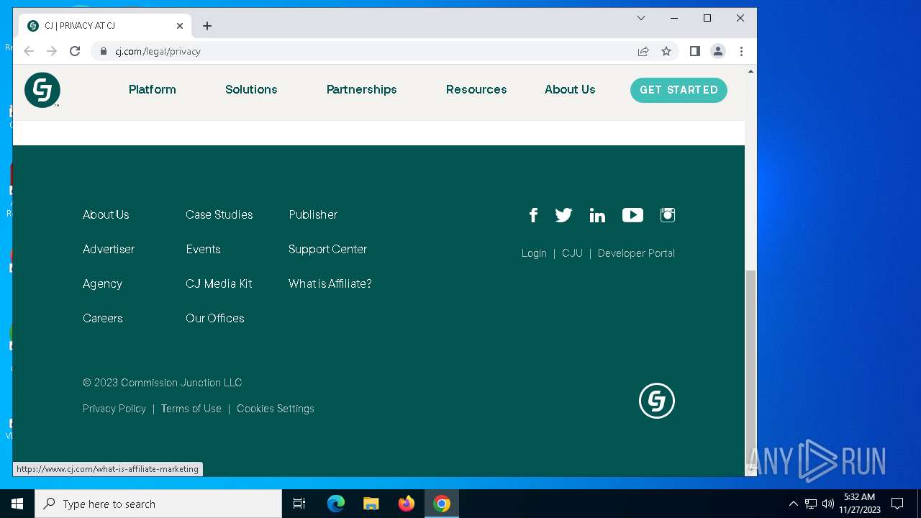Open Windows Task View

coord(299,504)
